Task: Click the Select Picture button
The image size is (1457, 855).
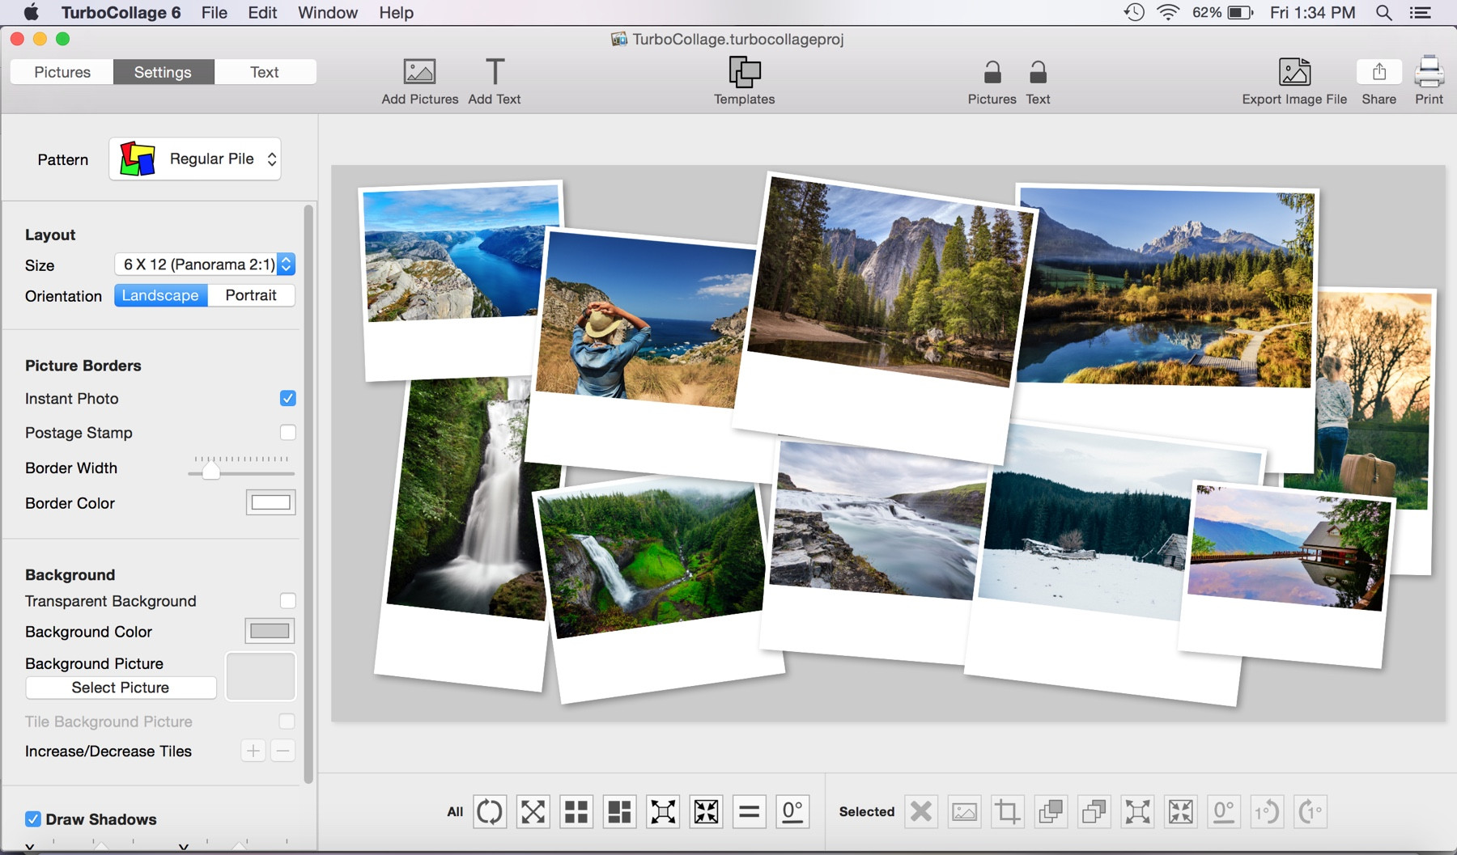Action: pyautogui.click(x=121, y=688)
